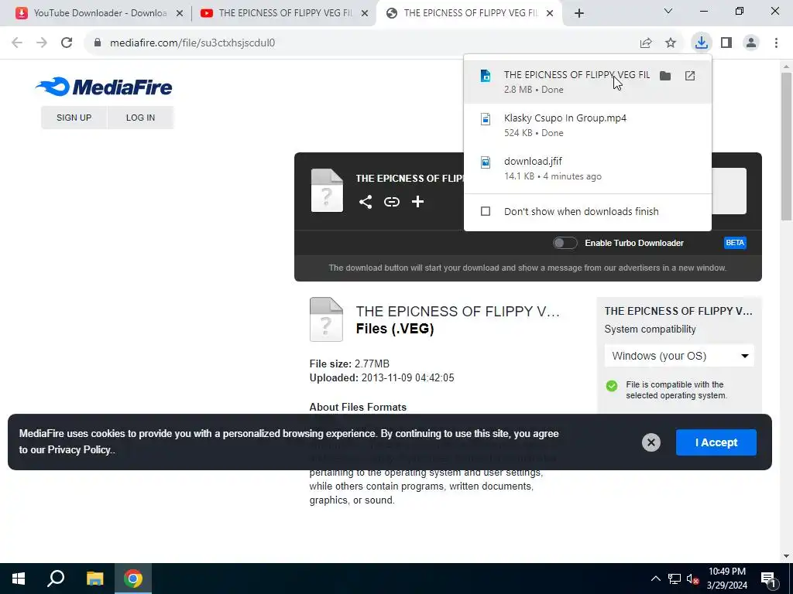The width and height of the screenshot is (793, 594).
Task: Click 'File is compatible with the selected operating system' text
Action: coord(676,390)
